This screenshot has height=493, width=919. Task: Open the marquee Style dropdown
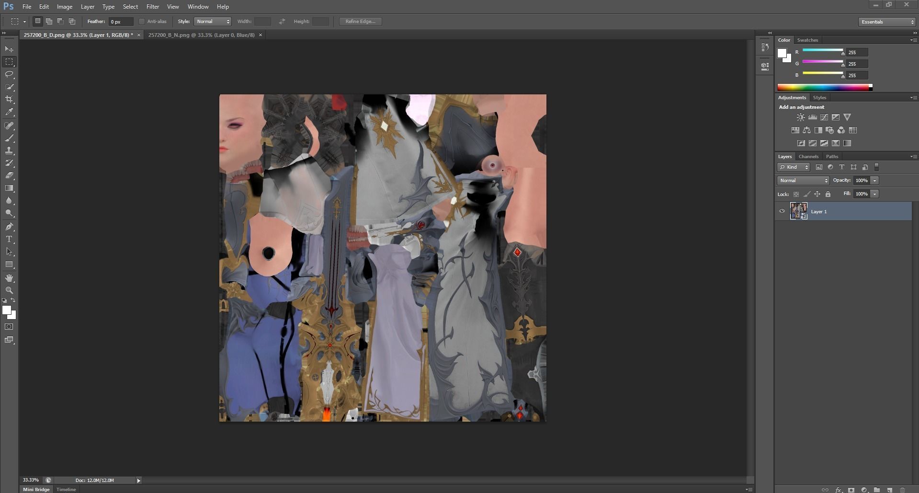coord(213,22)
